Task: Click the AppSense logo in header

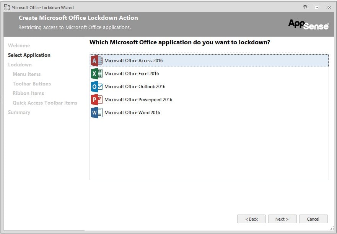Action: [x=308, y=24]
